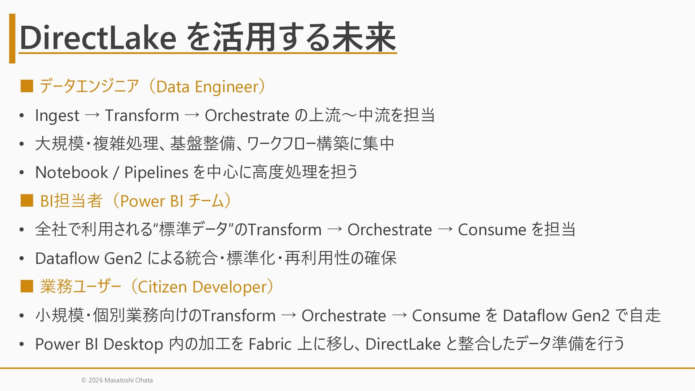Click the Notebook / Pipelines bullet text
This screenshot has width=695, height=391.
pyautogui.click(x=197, y=172)
